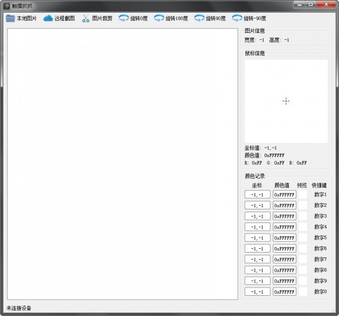Click the preview swatch for 数字0

[303, 292]
